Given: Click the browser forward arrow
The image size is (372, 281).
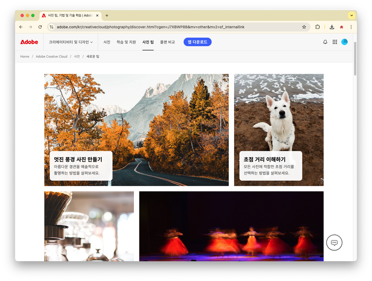Looking at the screenshot, I should tap(30, 27).
